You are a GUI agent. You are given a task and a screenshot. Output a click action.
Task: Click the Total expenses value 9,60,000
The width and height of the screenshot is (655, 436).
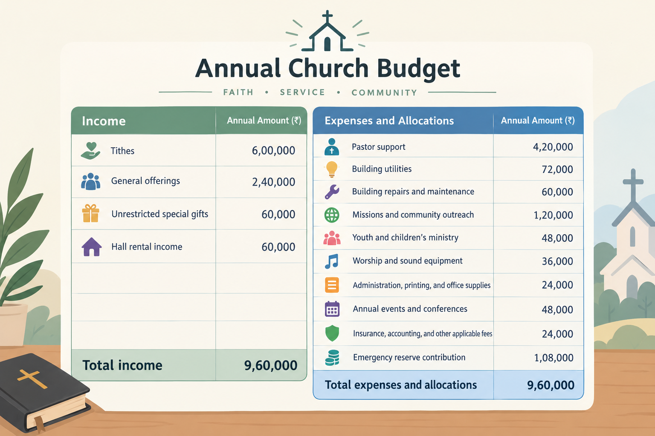click(x=551, y=385)
